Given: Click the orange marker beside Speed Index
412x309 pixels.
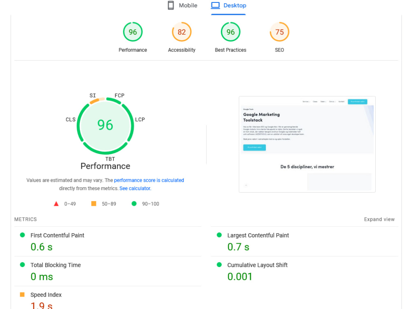Looking at the screenshot, I should click(23, 295).
